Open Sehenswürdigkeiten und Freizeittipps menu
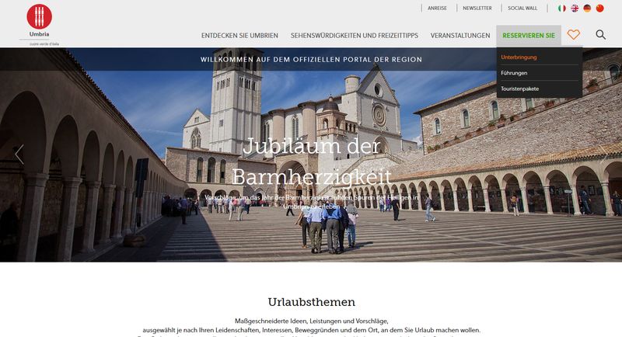The image size is (622, 337). [x=355, y=36]
